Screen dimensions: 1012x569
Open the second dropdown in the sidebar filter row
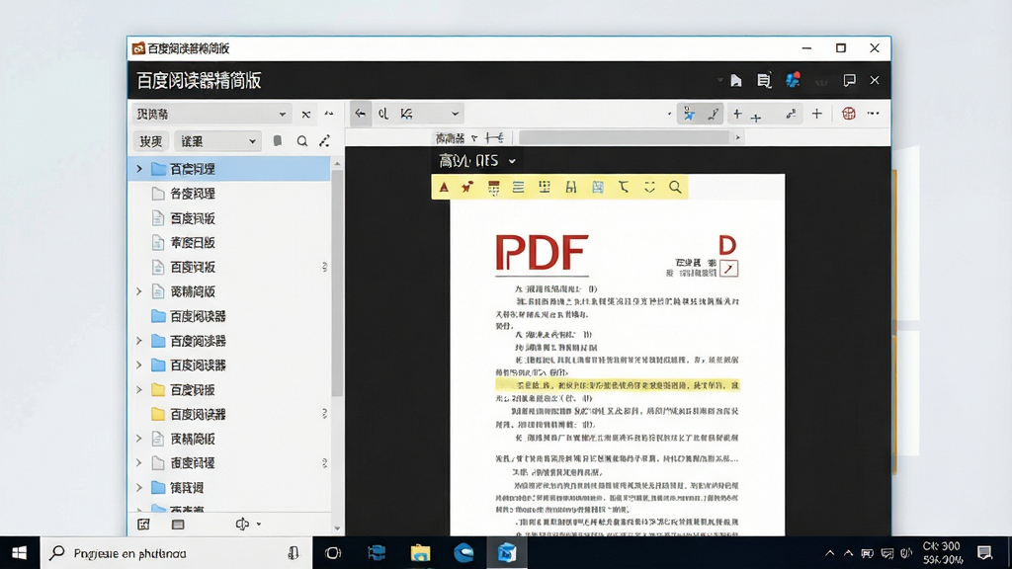coord(217,141)
